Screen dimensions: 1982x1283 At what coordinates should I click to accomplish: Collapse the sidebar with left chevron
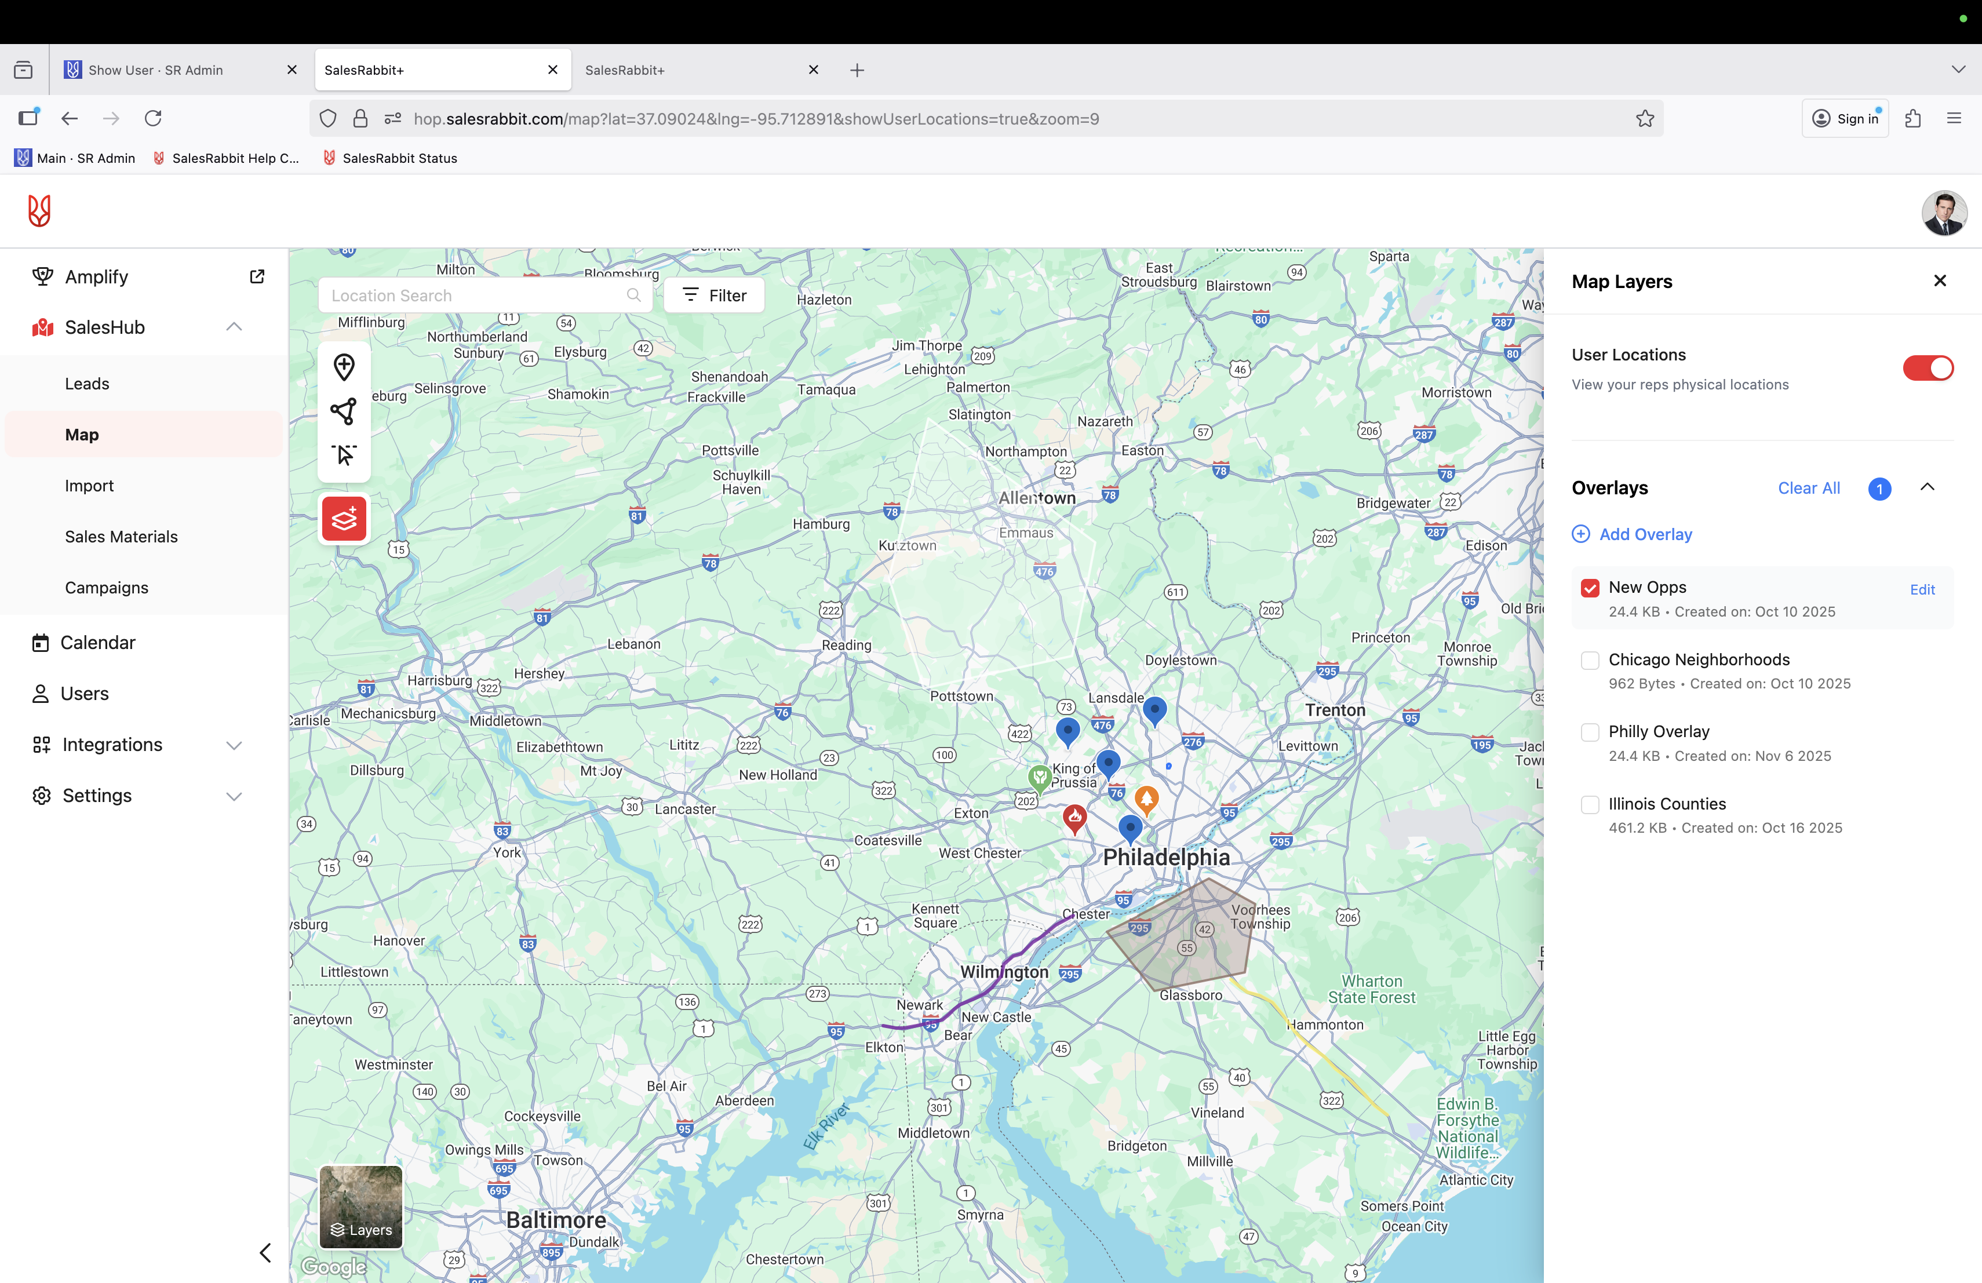(x=265, y=1252)
